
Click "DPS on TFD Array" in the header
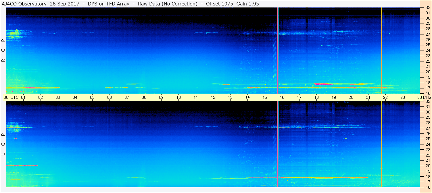(x=108, y=4)
